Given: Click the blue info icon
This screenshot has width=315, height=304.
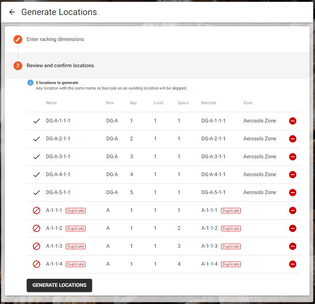Looking at the screenshot, I should tap(30, 83).
